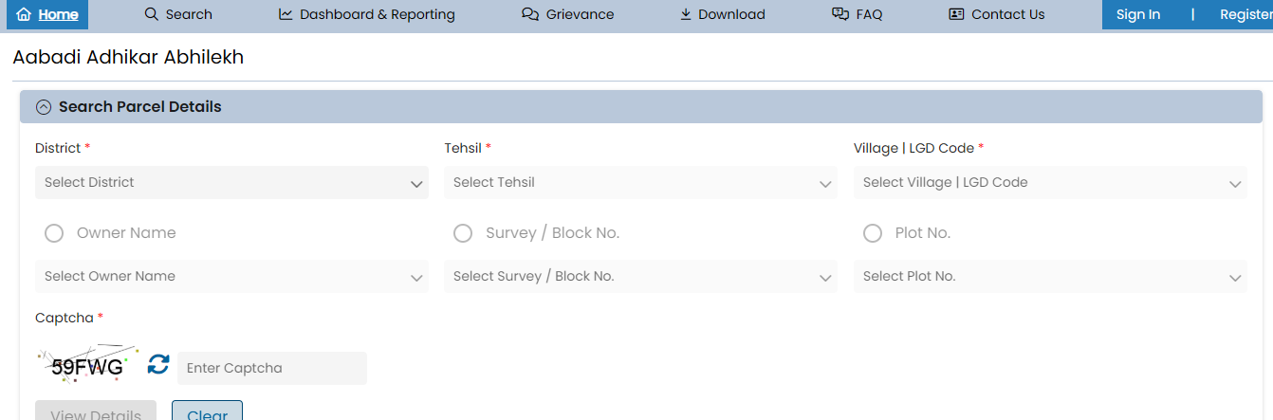Click the View Details button
Viewport: 1273px width, 420px height.
[96, 413]
